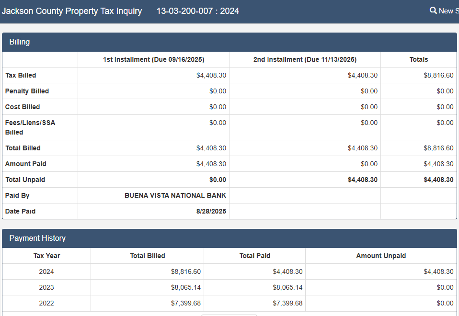Select the 2024 tax year row

pyautogui.click(x=46, y=271)
